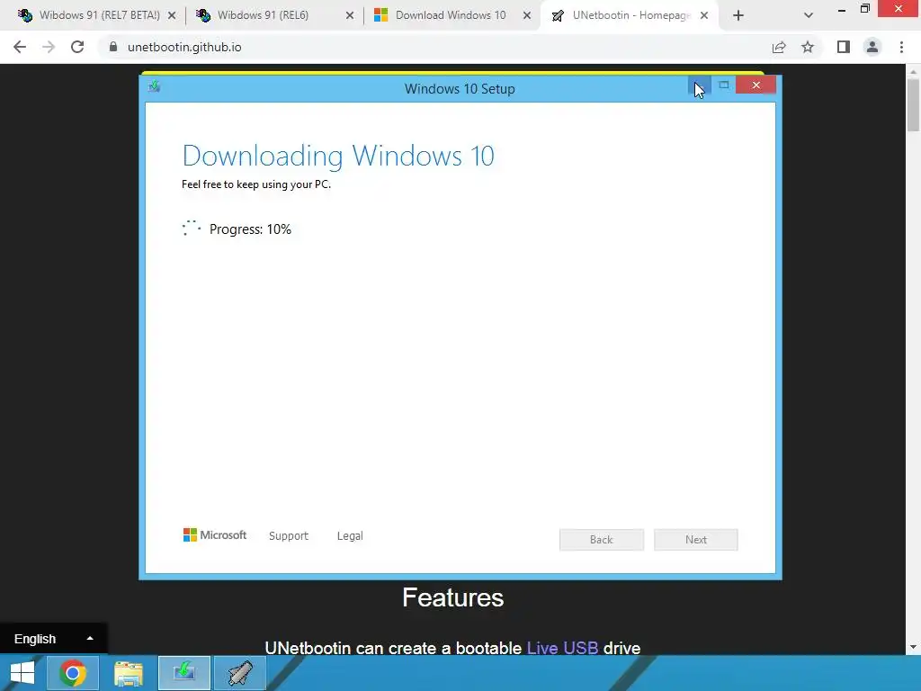Expand the Chrome tab search chevron
Screen dimensions: 921x691
click(809, 16)
